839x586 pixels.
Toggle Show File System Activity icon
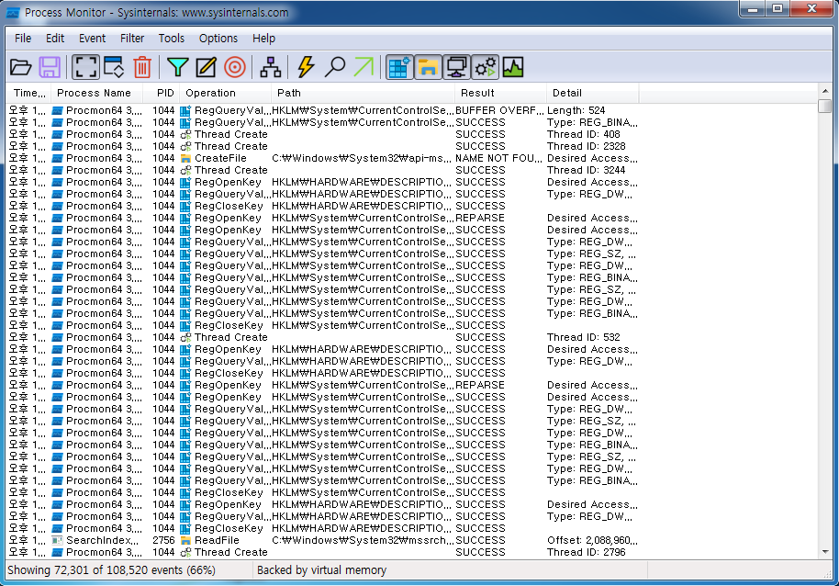(x=428, y=67)
